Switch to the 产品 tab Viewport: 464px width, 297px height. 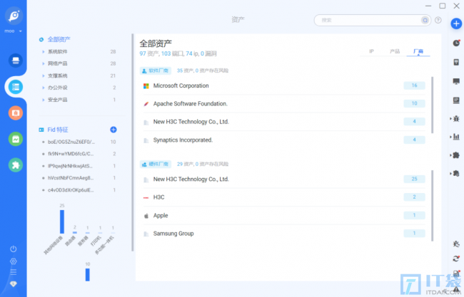coord(395,51)
